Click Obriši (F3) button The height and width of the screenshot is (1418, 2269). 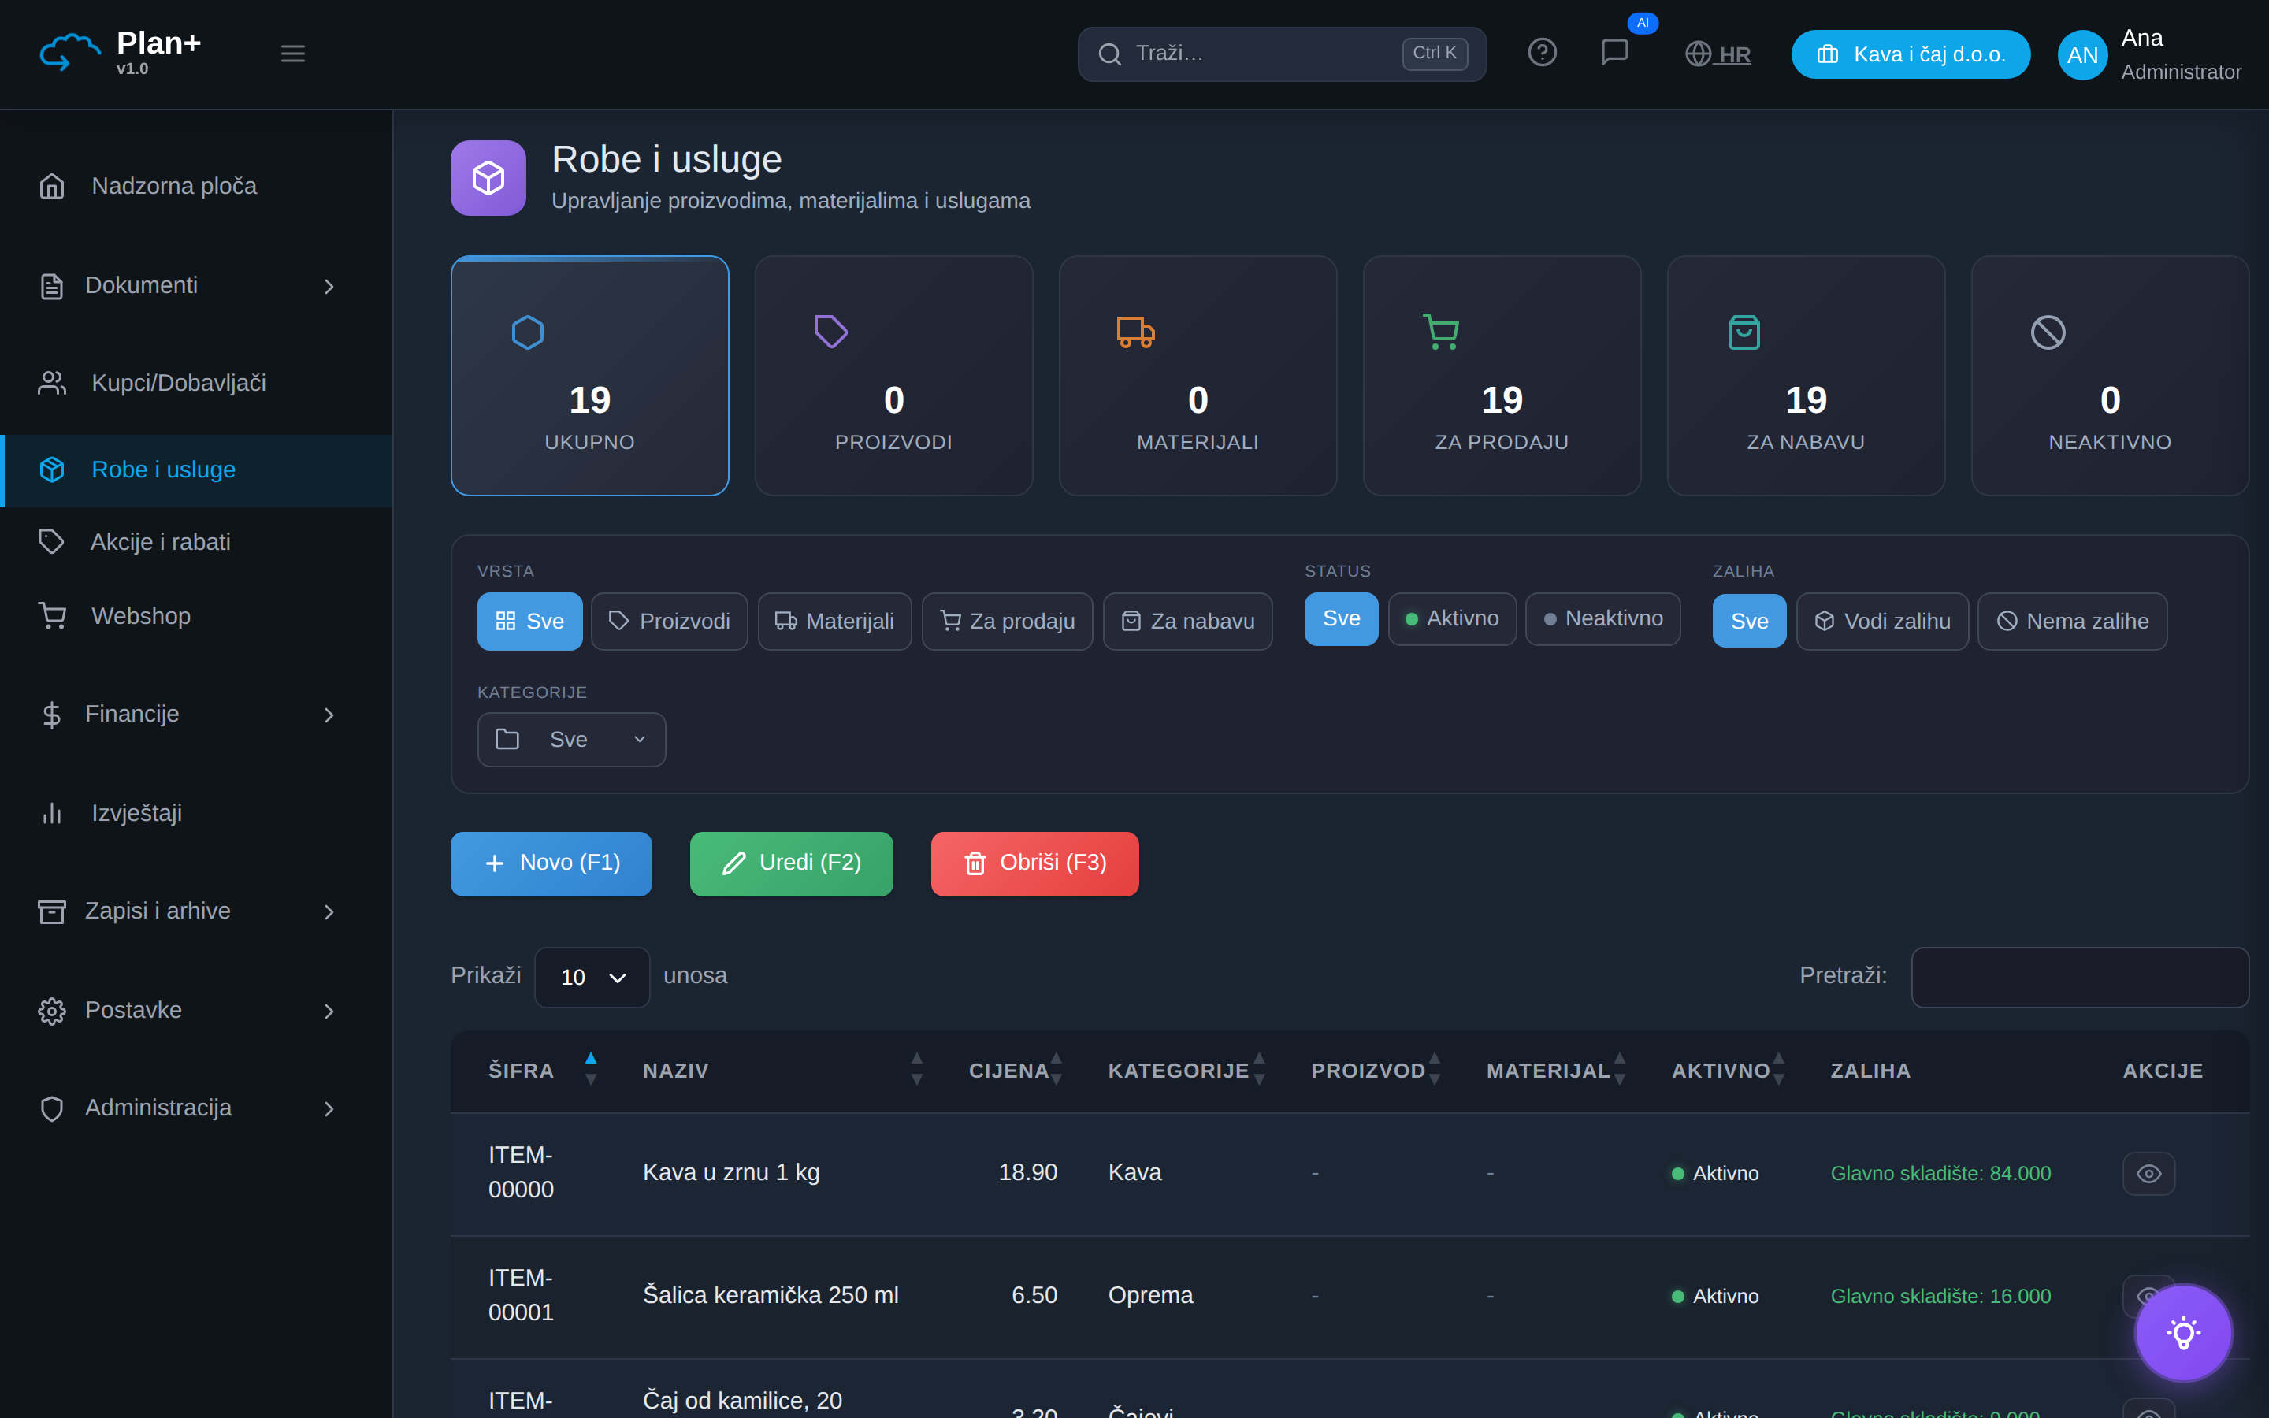point(1035,863)
